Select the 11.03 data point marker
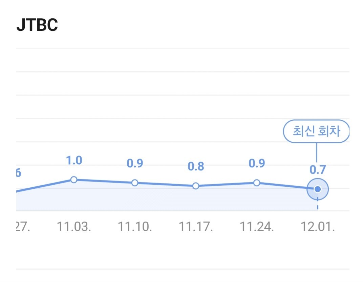 (74, 180)
